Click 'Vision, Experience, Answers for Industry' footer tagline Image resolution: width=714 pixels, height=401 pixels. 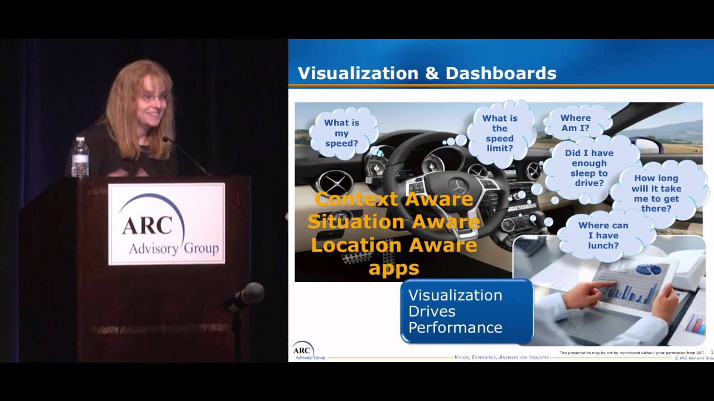[501, 357]
